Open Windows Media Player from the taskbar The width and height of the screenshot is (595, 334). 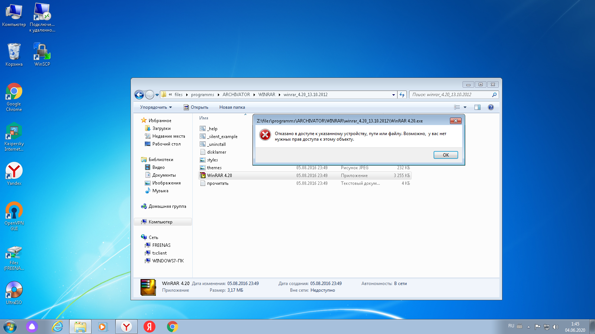(x=103, y=327)
